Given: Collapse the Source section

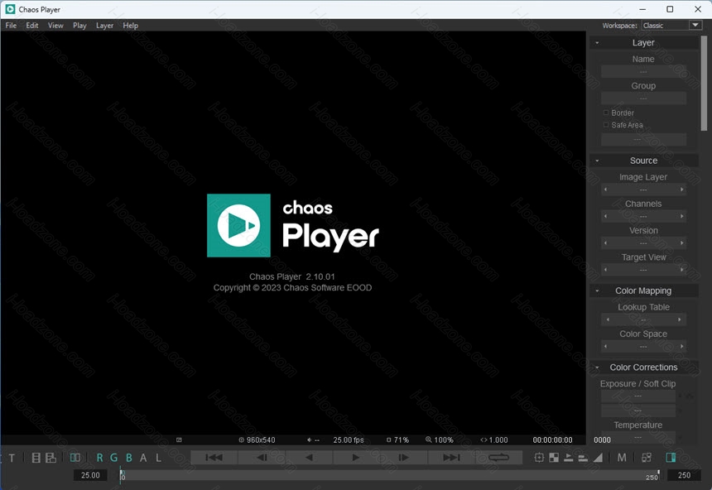Looking at the screenshot, I should [597, 161].
